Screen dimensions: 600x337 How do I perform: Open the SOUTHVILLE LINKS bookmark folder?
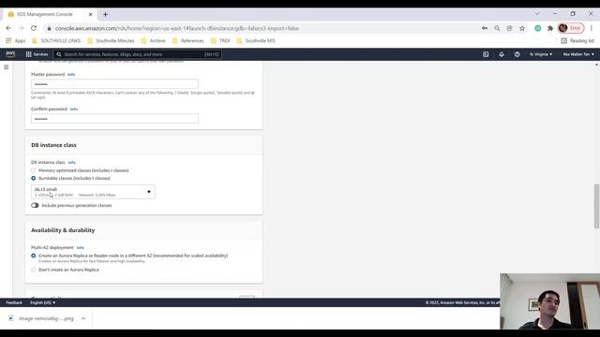pos(56,40)
